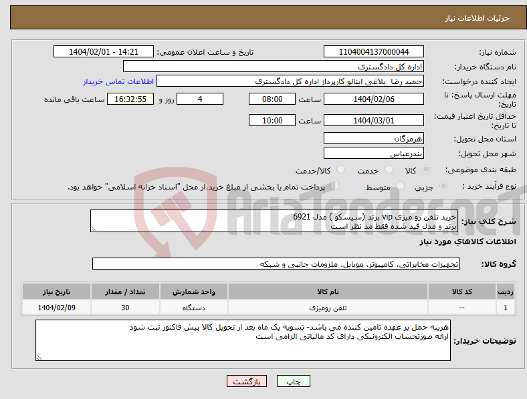
Task: Click the buyer name field اداره کل دادگستری
Action: coord(274,66)
